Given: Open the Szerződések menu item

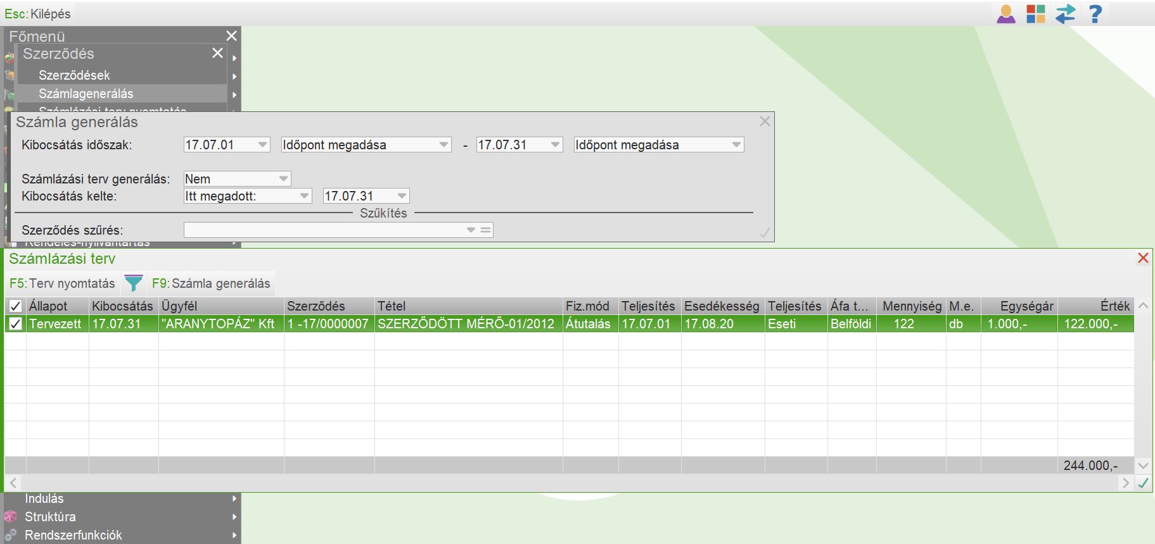Looking at the screenshot, I should [x=74, y=75].
